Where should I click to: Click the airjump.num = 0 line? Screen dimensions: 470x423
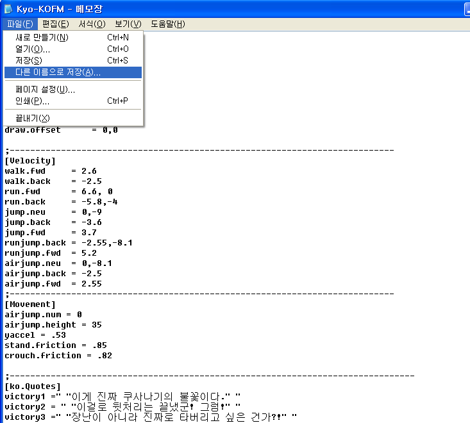pos(43,315)
